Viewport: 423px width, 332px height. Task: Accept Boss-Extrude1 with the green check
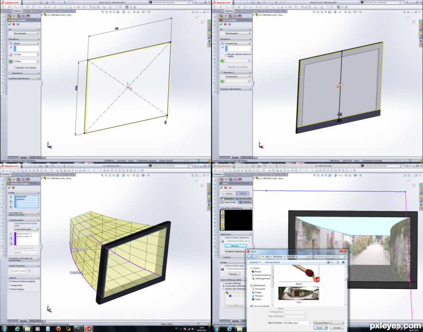(x=9, y=24)
